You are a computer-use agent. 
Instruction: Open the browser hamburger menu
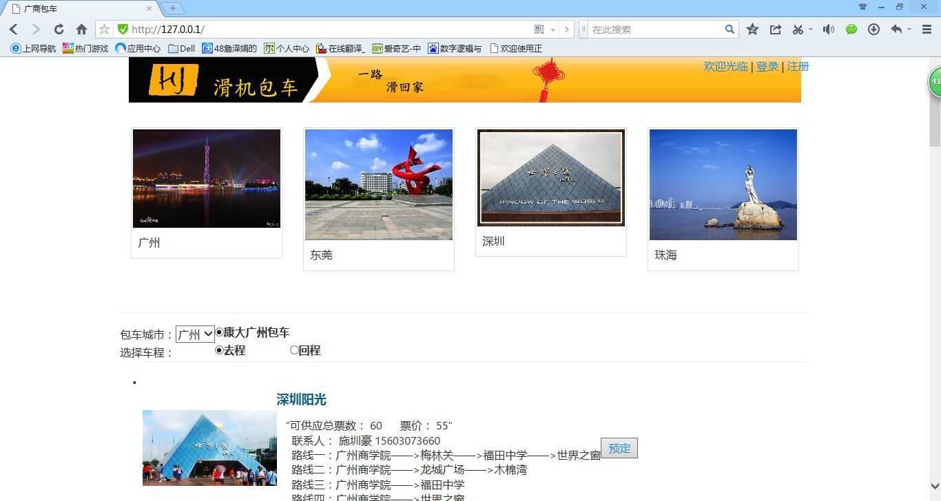click(927, 30)
